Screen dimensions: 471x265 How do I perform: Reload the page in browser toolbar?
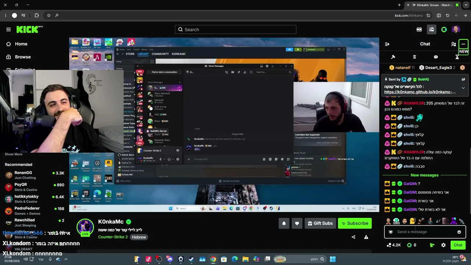(447, 15)
